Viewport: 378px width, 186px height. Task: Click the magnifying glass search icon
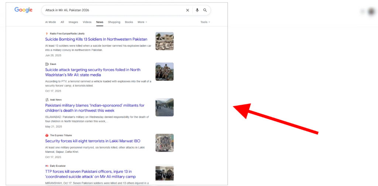[205, 10]
